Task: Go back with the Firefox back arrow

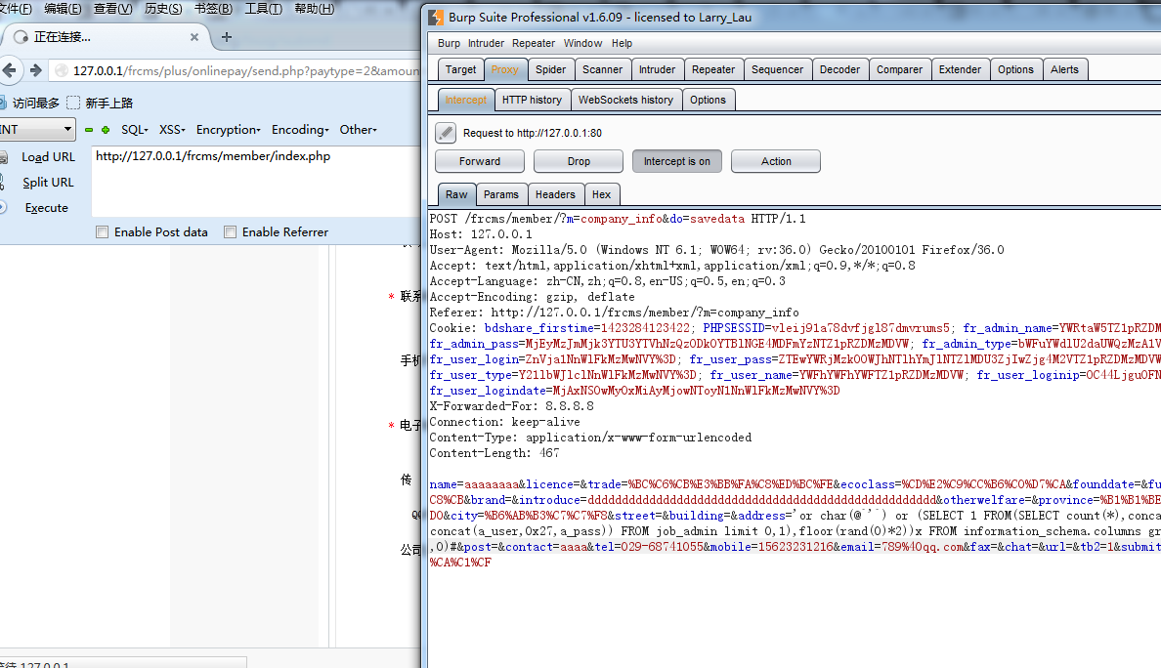Action: (x=9, y=70)
